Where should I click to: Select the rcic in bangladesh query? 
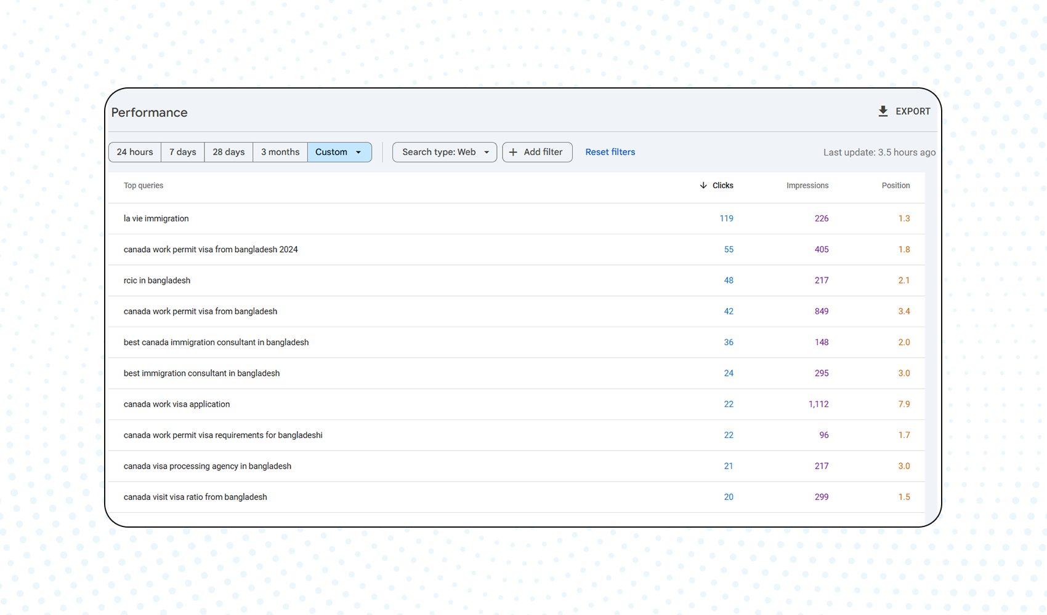[157, 280]
